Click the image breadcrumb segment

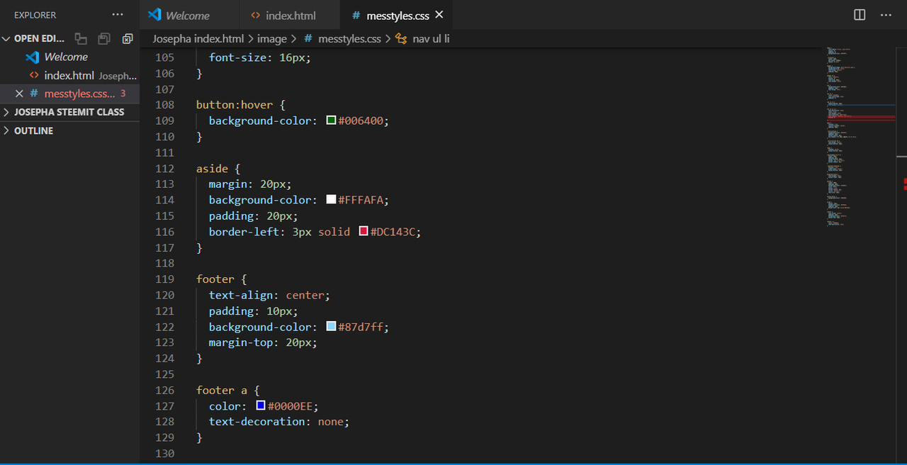(272, 39)
